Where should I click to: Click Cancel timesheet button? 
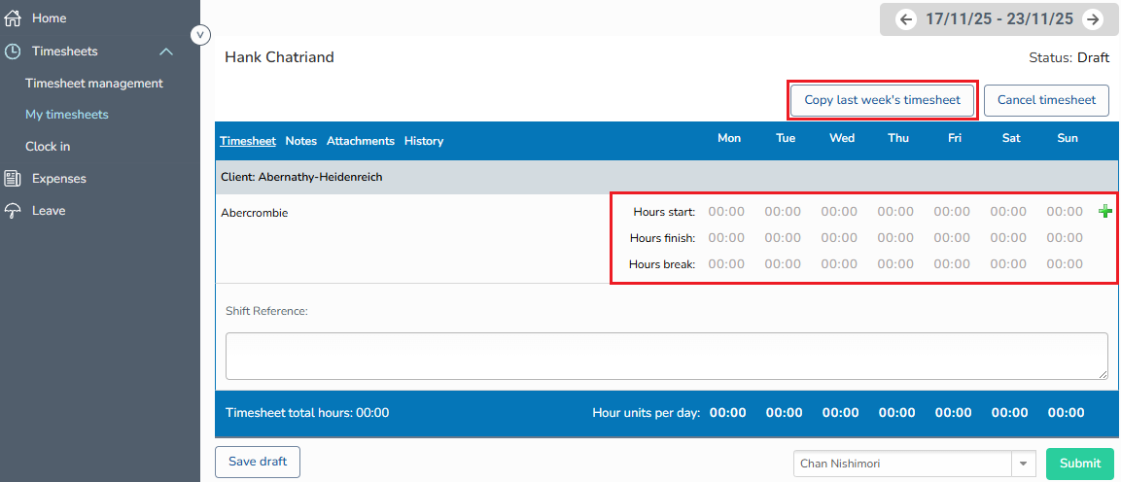coord(1047,100)
